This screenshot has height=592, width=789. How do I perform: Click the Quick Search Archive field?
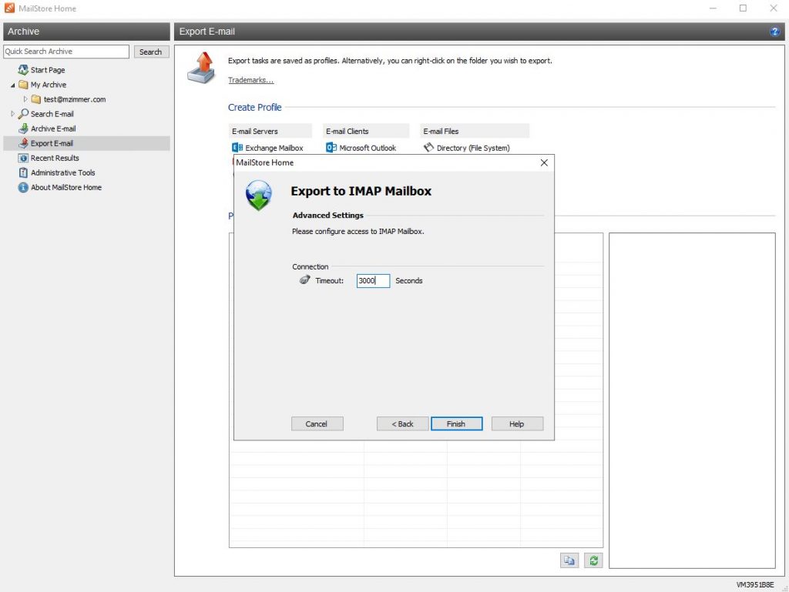(x=66, y=52)
